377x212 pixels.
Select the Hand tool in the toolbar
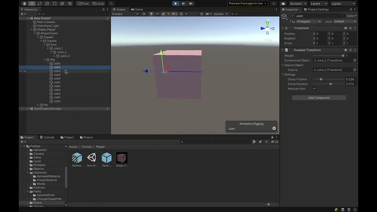click(x=25, y=3)
